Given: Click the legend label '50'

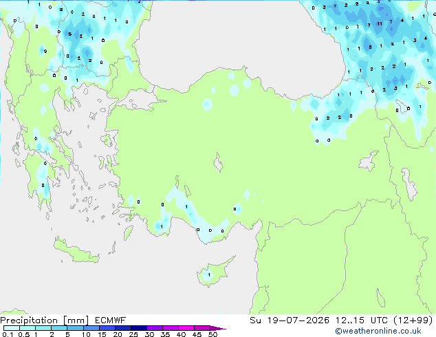Looking at the screenshot, I should (212, 334).
